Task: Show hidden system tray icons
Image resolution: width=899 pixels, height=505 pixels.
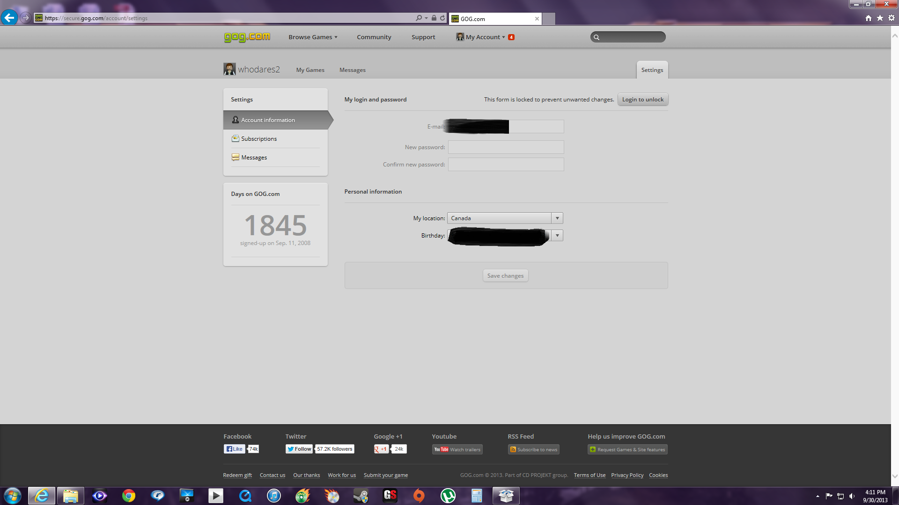Action: point(818,496)
